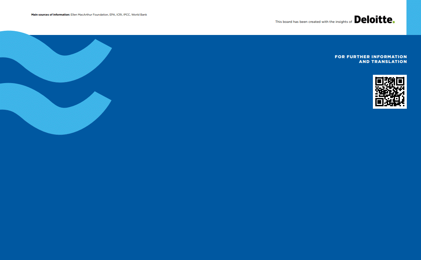Click the "FOR FURTHER INFORMATION" heading line
The image size is (421, 260).
point(371,57)
